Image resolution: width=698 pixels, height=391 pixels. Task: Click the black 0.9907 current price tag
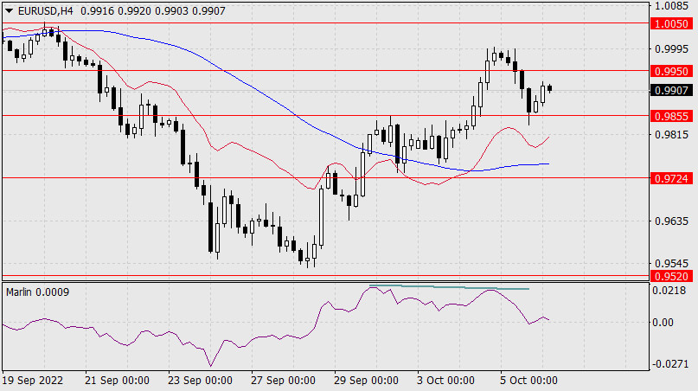(672, 90)
